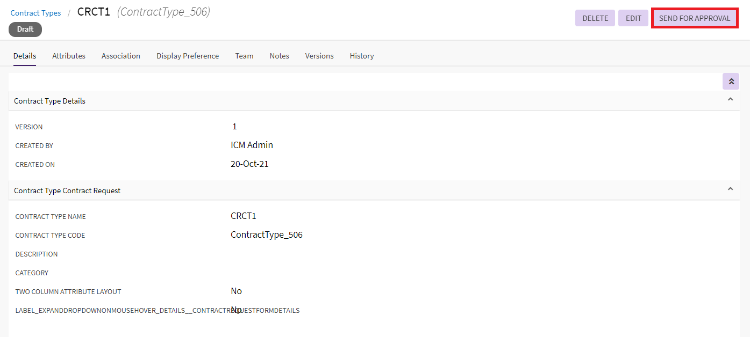Image resolution: width=750 pixels, height=337 pixels.
Task: Click the Contract Type Details header label
Action: point(49,101)
